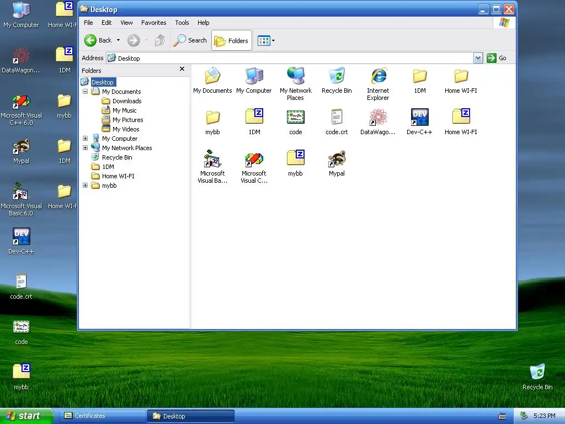This screenshot has height=424, width=565.
Task: Open the View menu
Action: [x=126, y=23]
